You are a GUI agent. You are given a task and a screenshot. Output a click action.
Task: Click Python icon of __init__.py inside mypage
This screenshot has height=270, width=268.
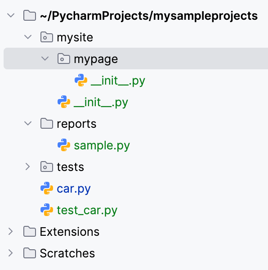(81, 80)
